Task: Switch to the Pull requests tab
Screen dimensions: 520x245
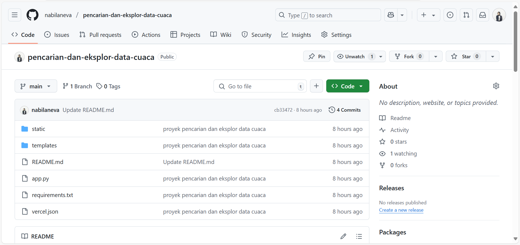Action: tap(100, 35)
